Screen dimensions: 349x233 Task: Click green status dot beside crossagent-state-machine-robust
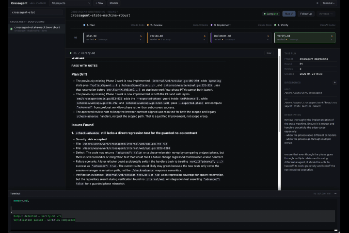pyautogui.click(x=11, y=29)
